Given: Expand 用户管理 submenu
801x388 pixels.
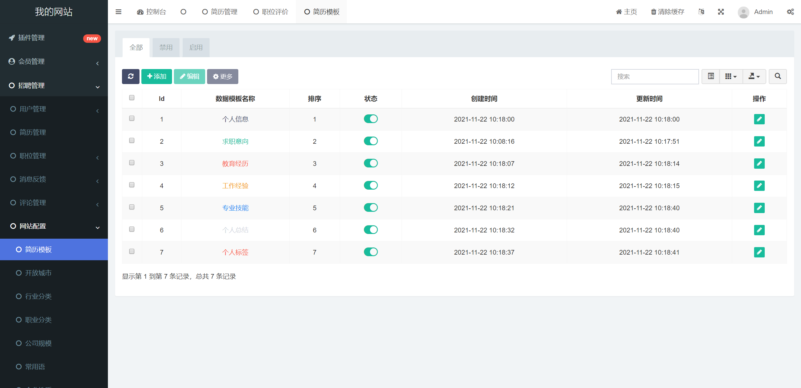Looking at the screenshot, I should tap(54, 109).
